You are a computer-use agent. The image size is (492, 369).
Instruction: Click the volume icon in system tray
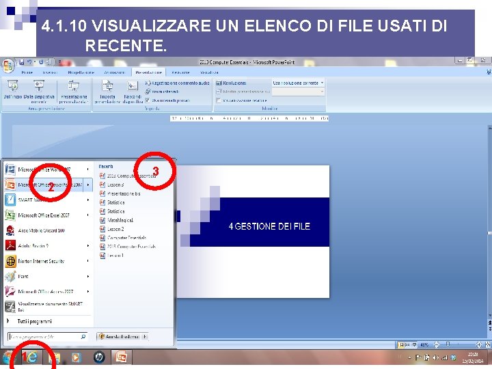436,357
